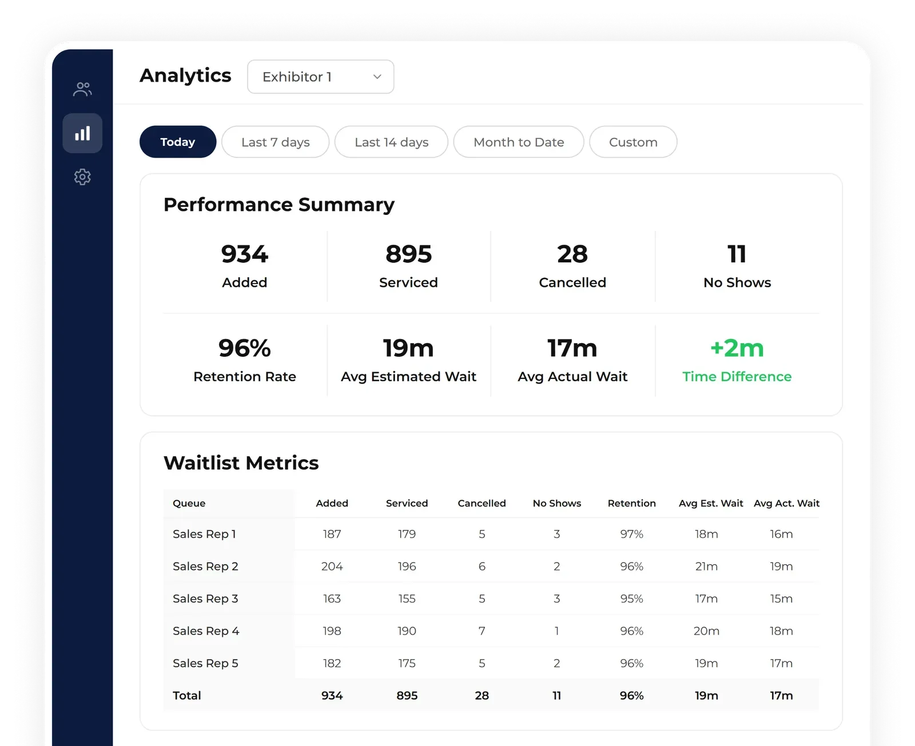Image resolution: width=915 pixels, height=746 pixels.
Task: Click the 28 Cancelled summary value
Action: 572,254
